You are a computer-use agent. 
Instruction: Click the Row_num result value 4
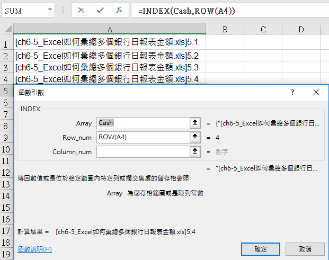pyautogui.click(x=217, y=138)
